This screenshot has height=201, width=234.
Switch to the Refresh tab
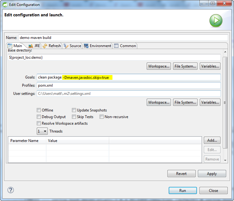pyautogui.click(x=52, y=46)
